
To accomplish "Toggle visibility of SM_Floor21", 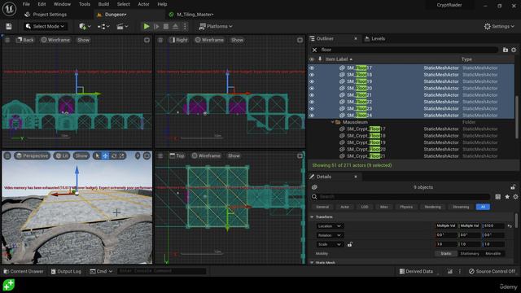I will tap(312, 95).
